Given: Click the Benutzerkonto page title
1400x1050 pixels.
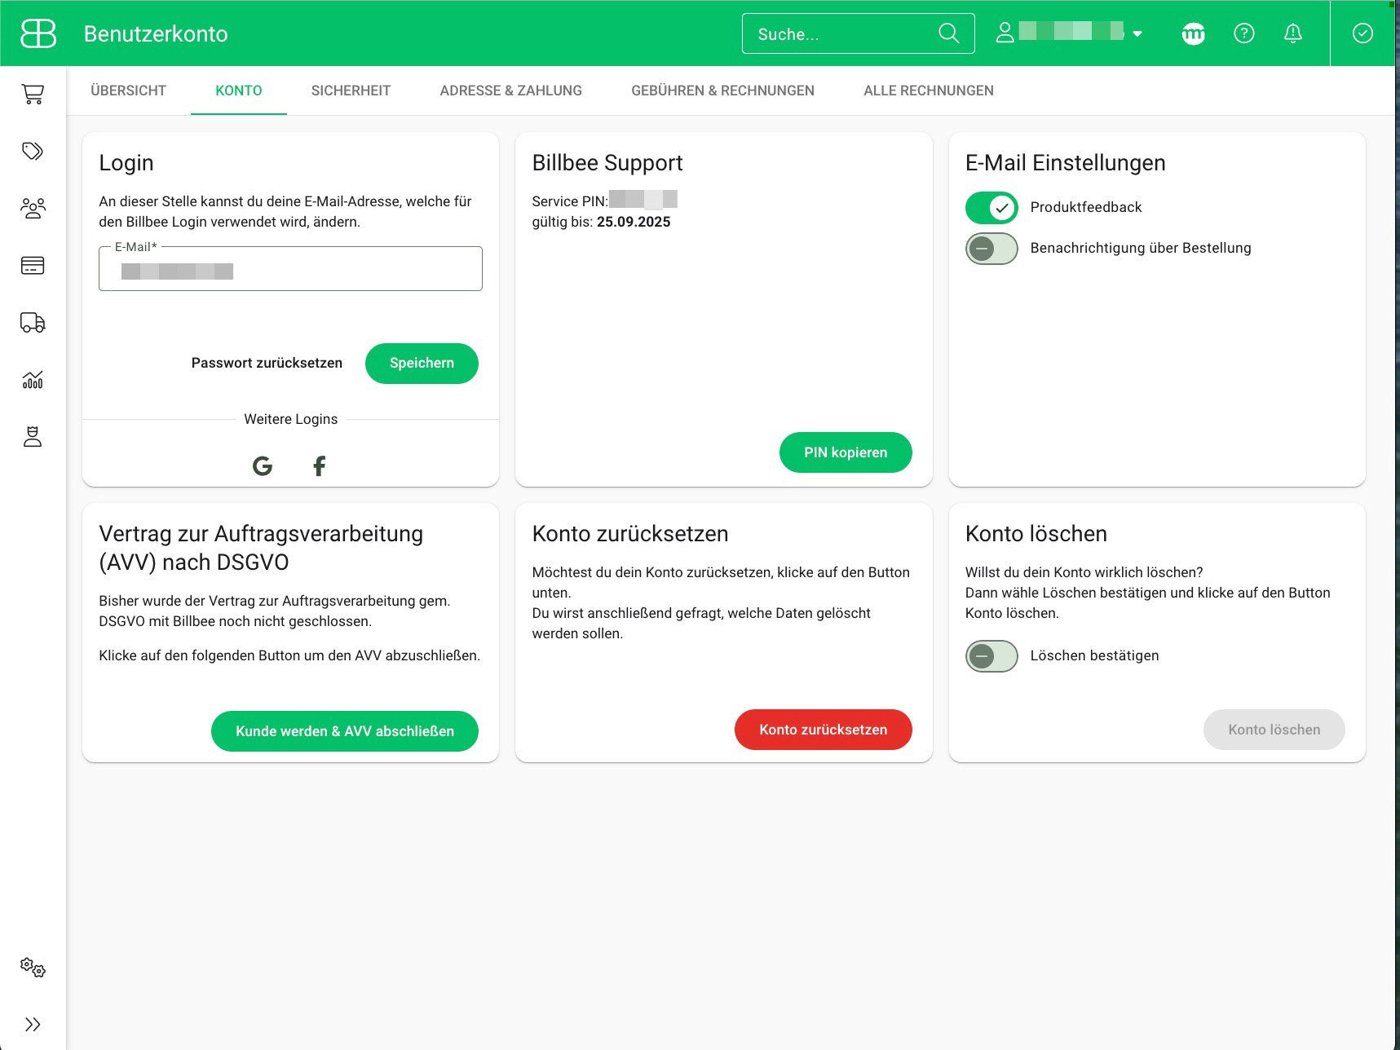Looking at the screenshot, I should [x=156, y=34].
